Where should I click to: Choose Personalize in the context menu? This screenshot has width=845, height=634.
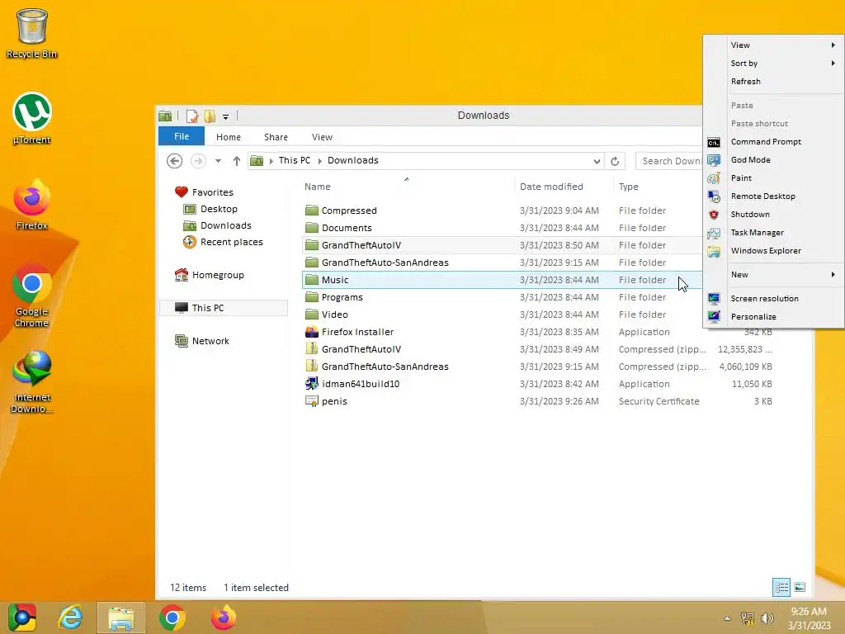point(773,316)
